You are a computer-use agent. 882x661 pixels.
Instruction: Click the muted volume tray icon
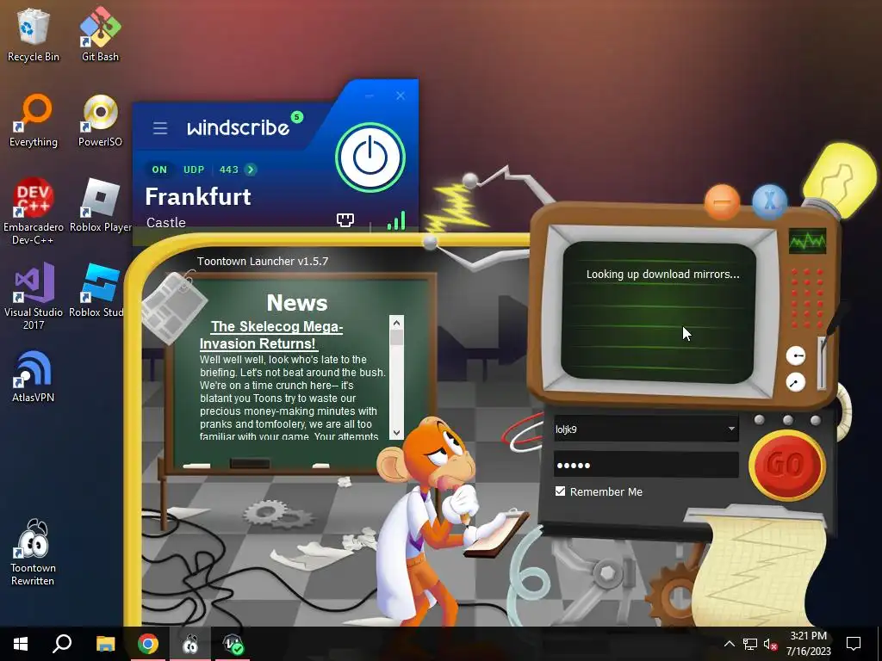[770, 644]
